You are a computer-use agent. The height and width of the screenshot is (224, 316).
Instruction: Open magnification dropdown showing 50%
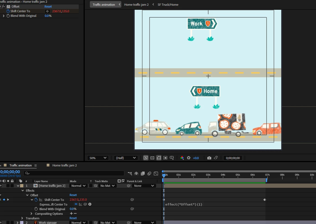pyautogui.click(x=98, y=158)
